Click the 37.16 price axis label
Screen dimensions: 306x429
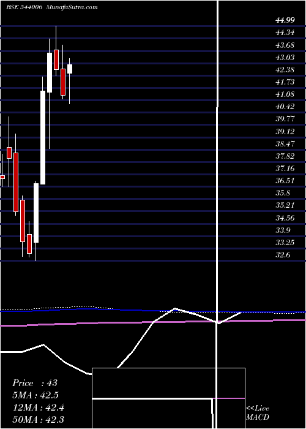[x=285, y=169]
